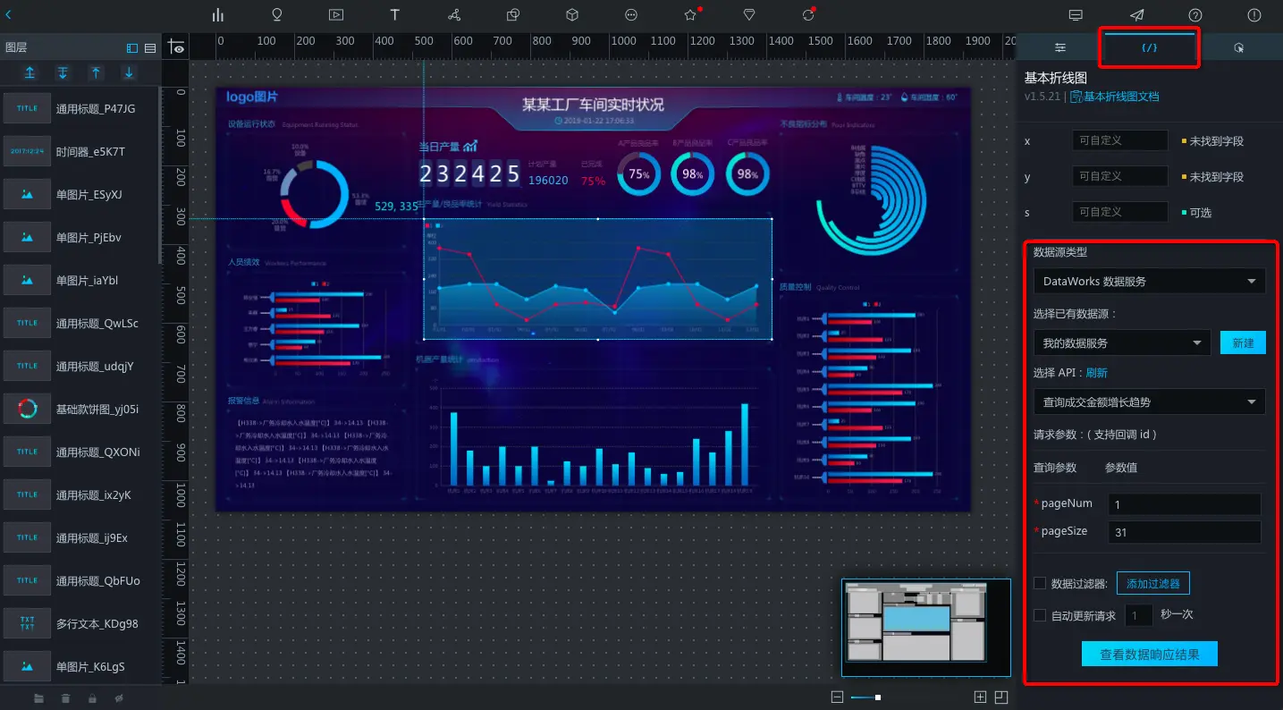Select the 时间器_e5K7T layer
The image size is (1283, 710).
tap(80, 151)
